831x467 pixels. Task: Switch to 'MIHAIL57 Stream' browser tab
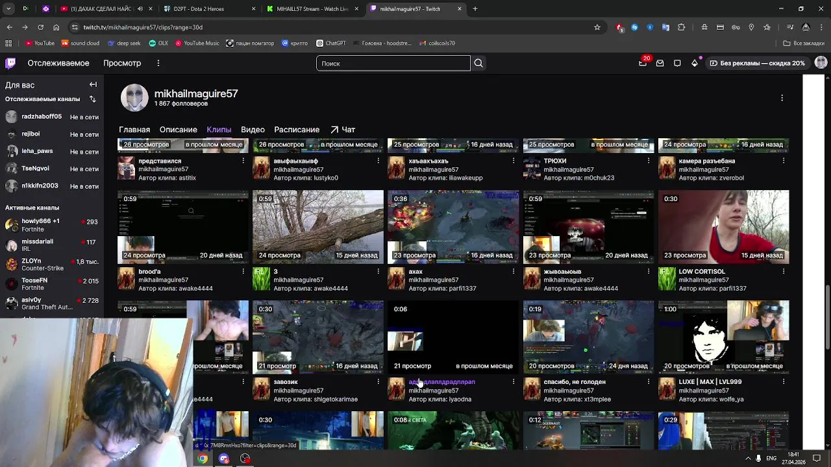pyautogui.click(x=312, y=9)
